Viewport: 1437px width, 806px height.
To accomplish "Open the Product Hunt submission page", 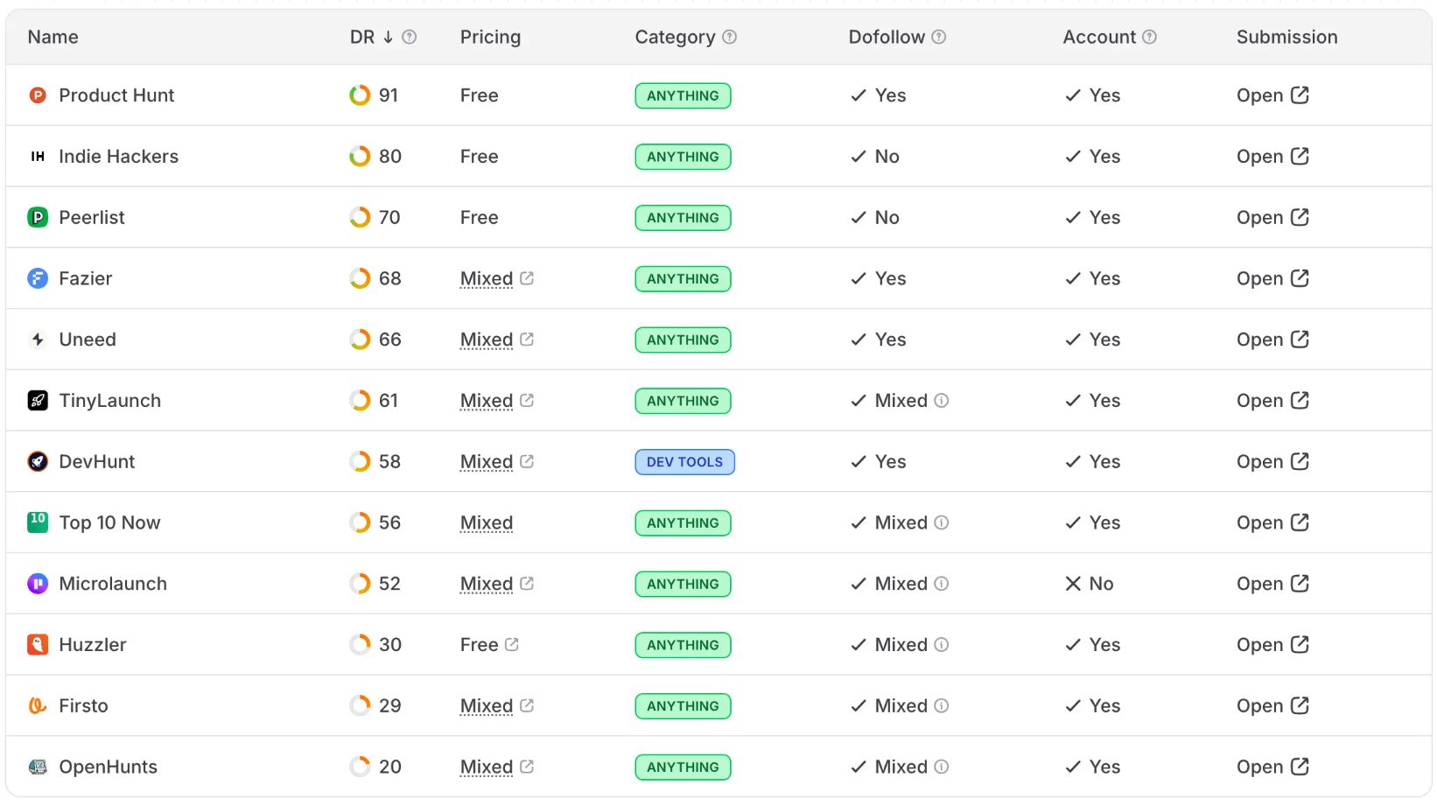I will [x=1272, y=95].
